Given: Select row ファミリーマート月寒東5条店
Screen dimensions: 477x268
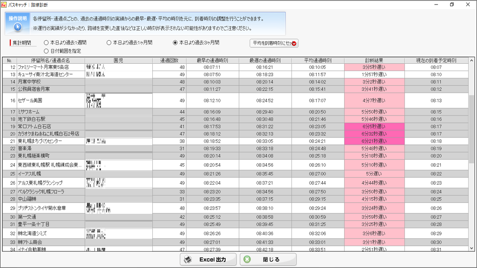Looking at the screenshot, I should tap(236, 67).
